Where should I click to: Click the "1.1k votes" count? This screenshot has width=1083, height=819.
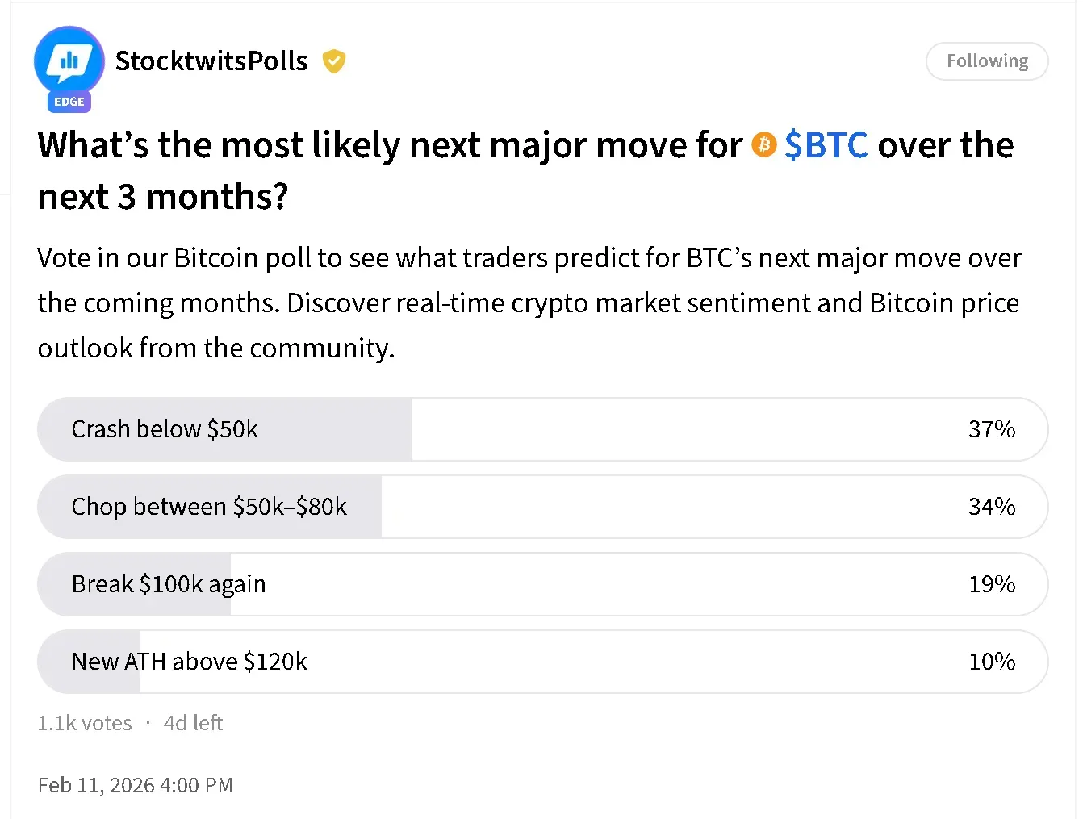85,723
